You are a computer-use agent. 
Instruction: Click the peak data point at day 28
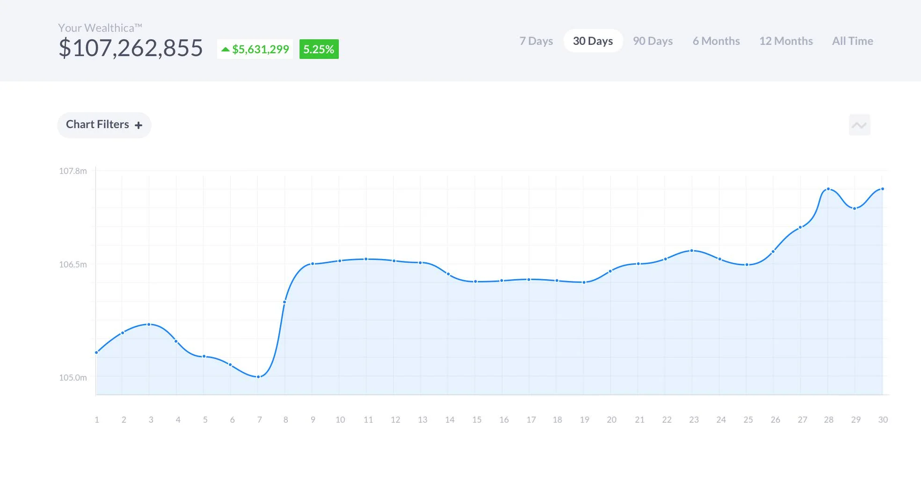pyautogui.click(x=828, y=189)
